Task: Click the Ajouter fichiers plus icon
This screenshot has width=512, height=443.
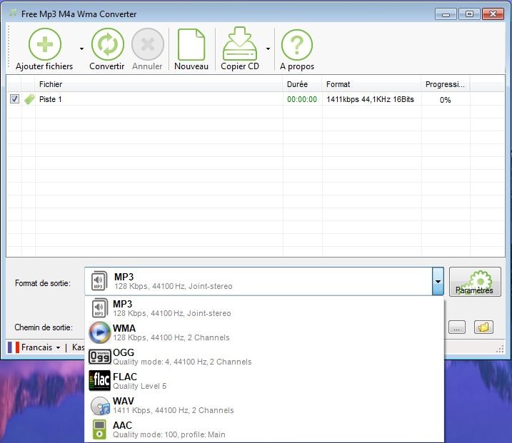Action: 44,44
